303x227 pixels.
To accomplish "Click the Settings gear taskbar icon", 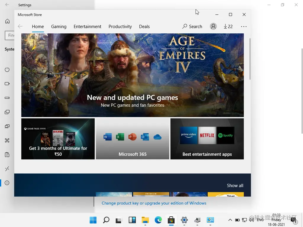I will coord(184,220).
